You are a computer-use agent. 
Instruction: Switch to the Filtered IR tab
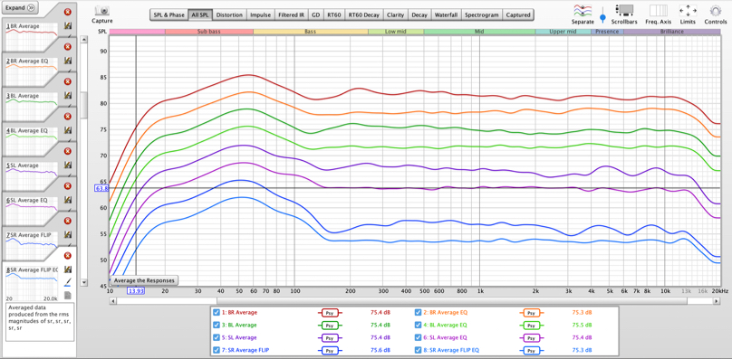pyautogui.click(x=292, y=14)
